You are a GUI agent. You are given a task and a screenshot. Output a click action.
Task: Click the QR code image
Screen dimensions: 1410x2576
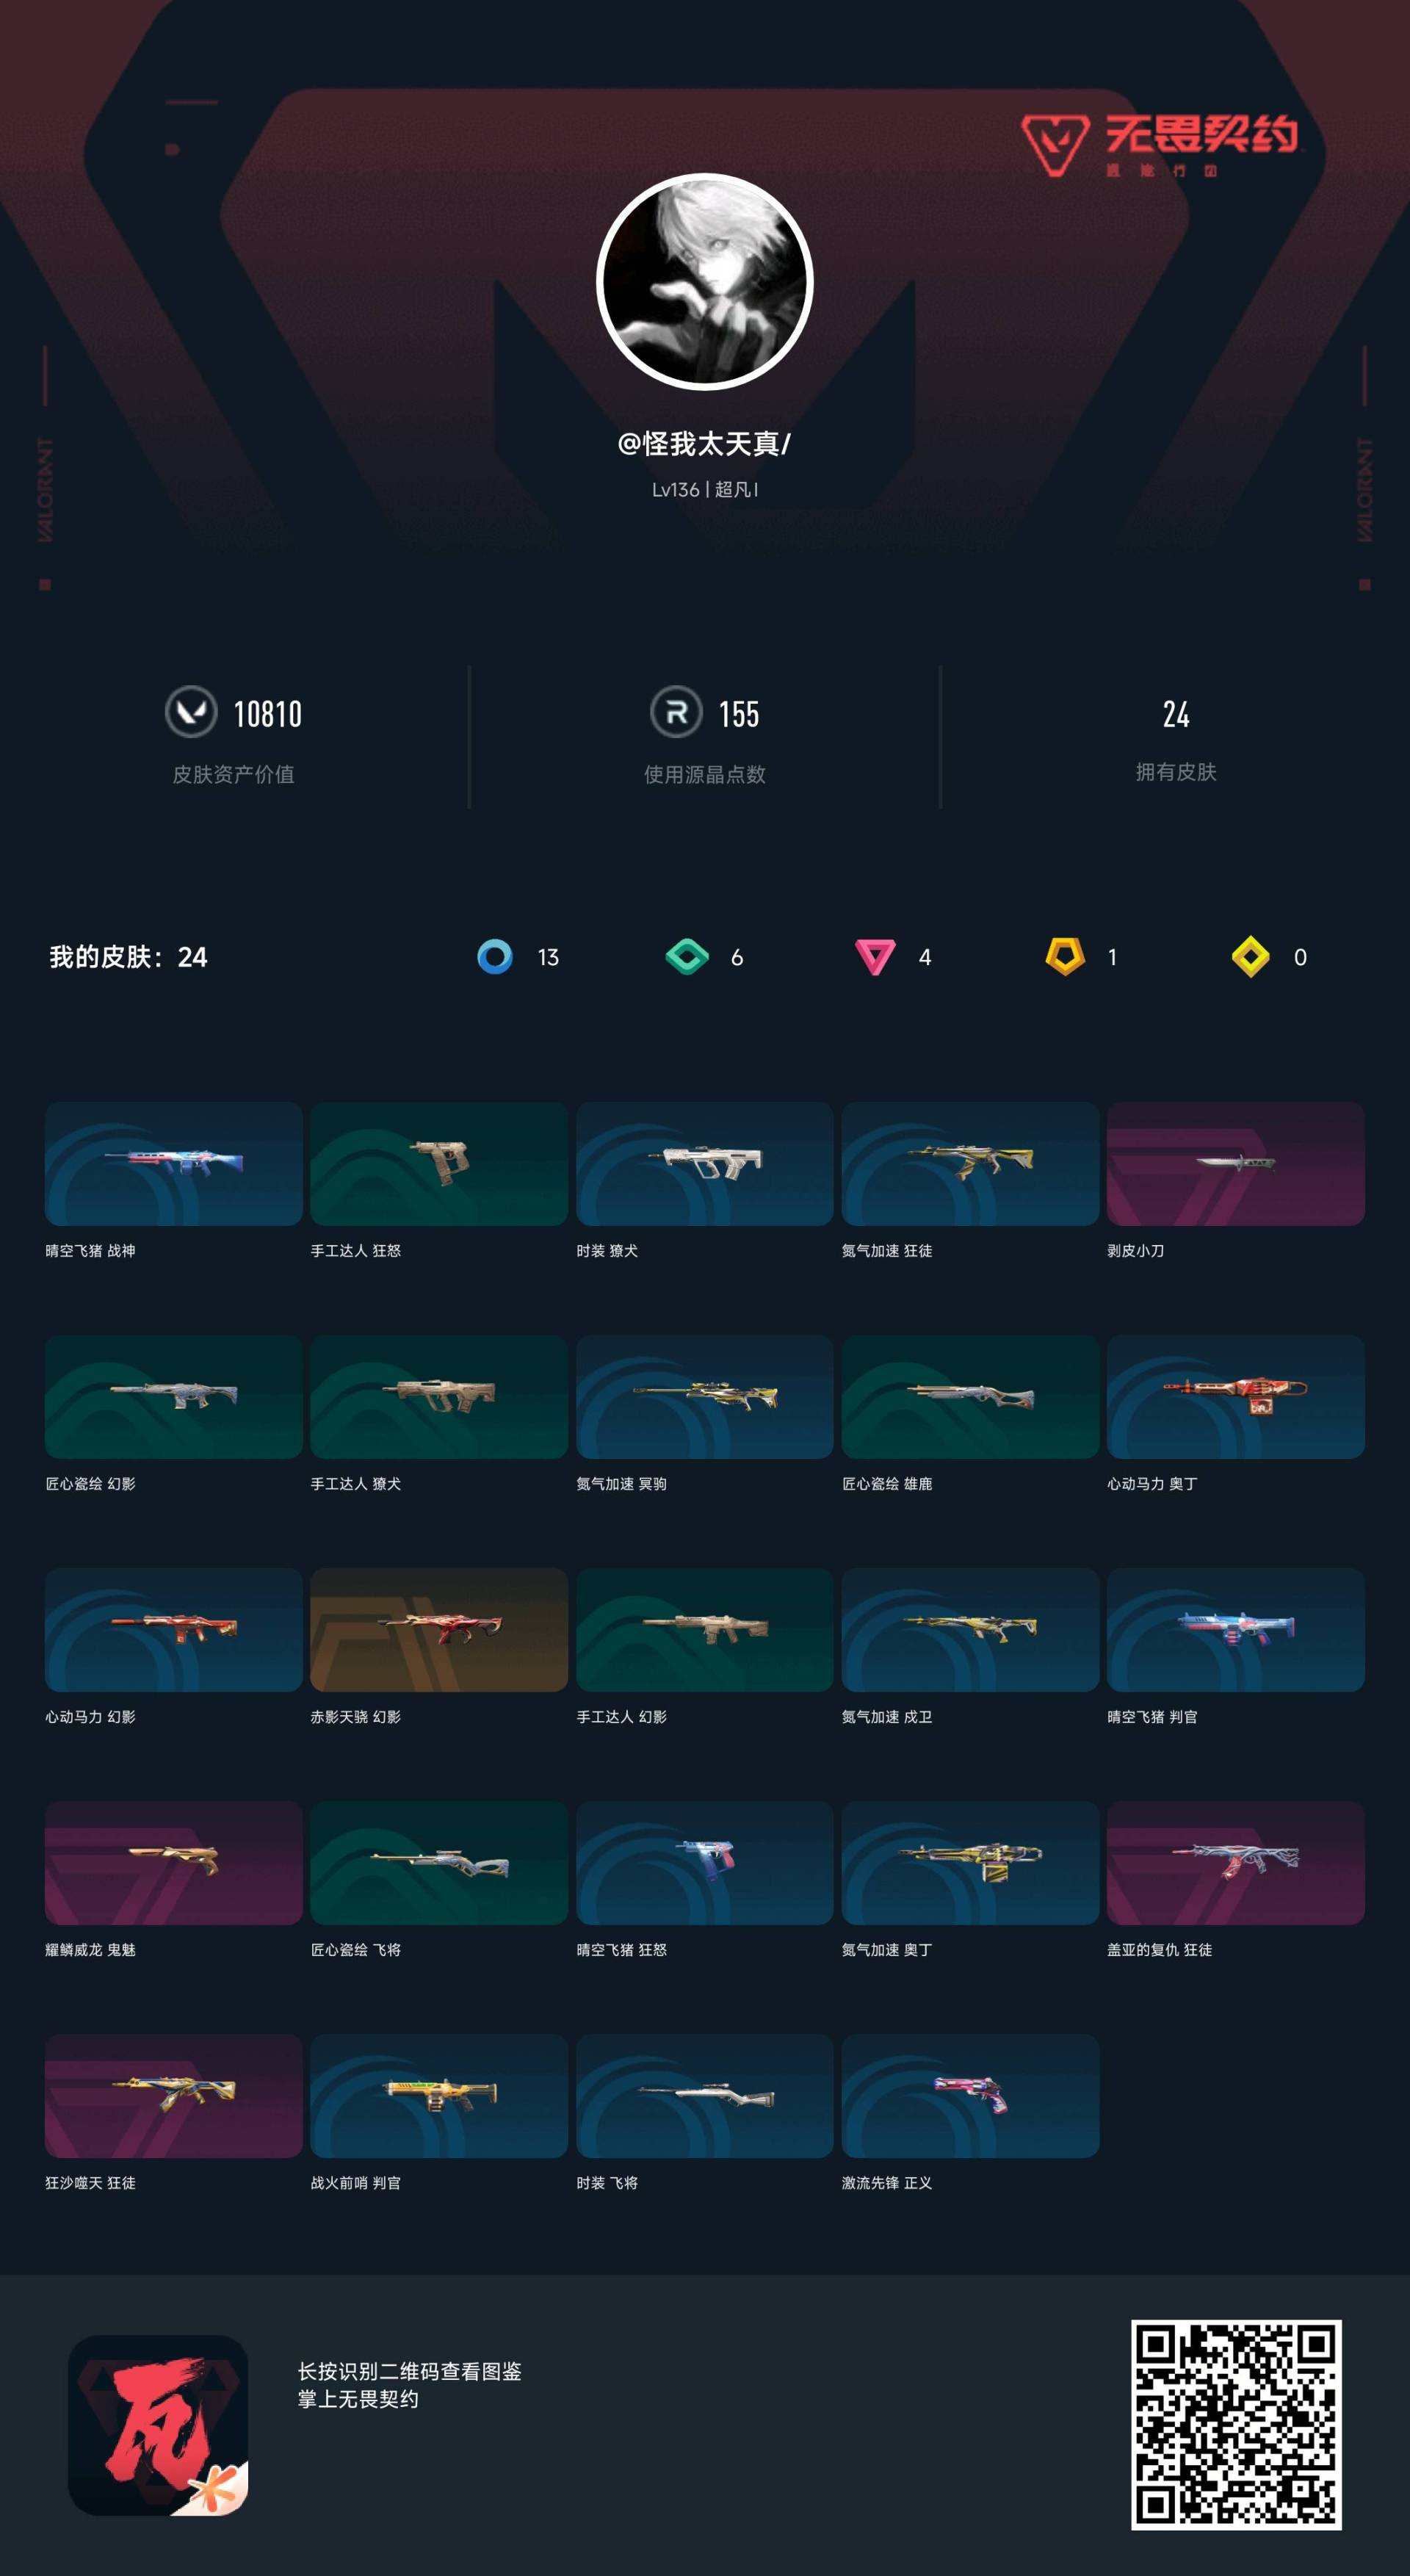[x=1236, y=2425]
